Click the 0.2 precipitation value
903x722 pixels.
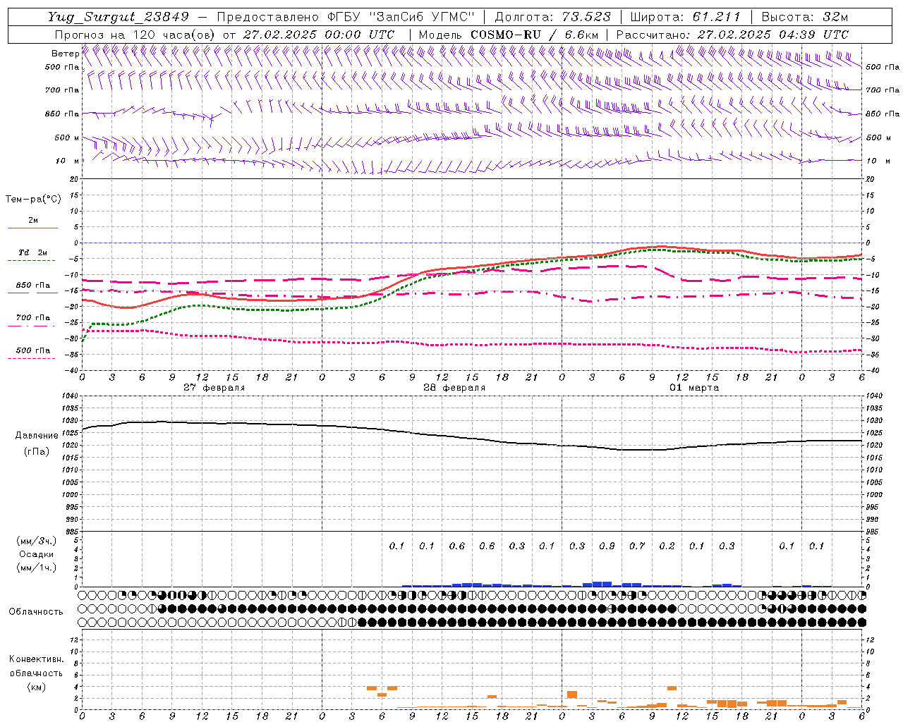[667, 546]
